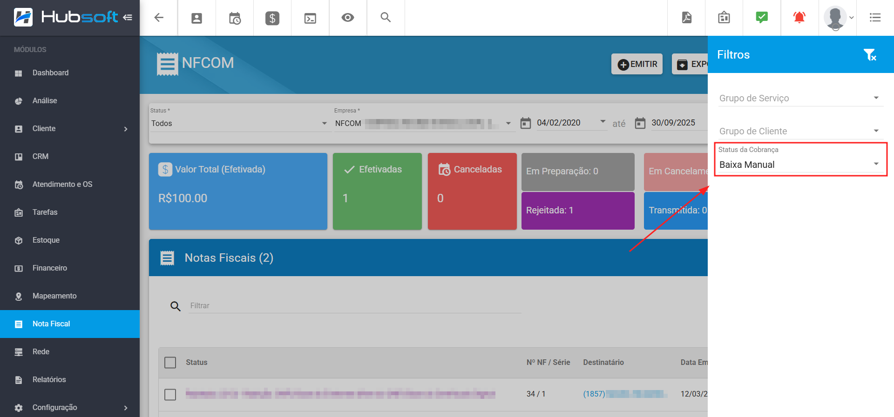Click the dollar sign icon in toolbar
This screenshot has height=417, width=894.
(272, 18)
